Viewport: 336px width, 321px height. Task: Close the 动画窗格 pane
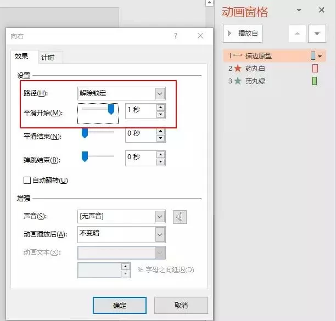point(322,10)
